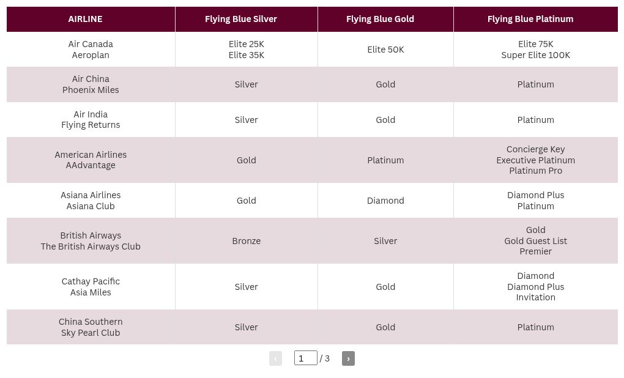
Task: Select the Flying Blue Platinum column header
Action: (530, 19)
